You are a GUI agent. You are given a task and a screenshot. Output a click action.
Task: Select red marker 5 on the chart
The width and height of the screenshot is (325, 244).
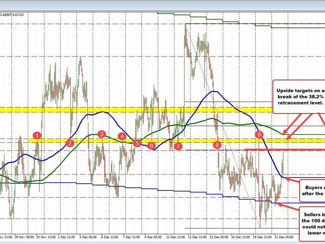(137, 143)
